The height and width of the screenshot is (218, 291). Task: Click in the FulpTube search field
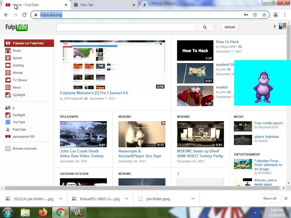click(x=126, y=27)
